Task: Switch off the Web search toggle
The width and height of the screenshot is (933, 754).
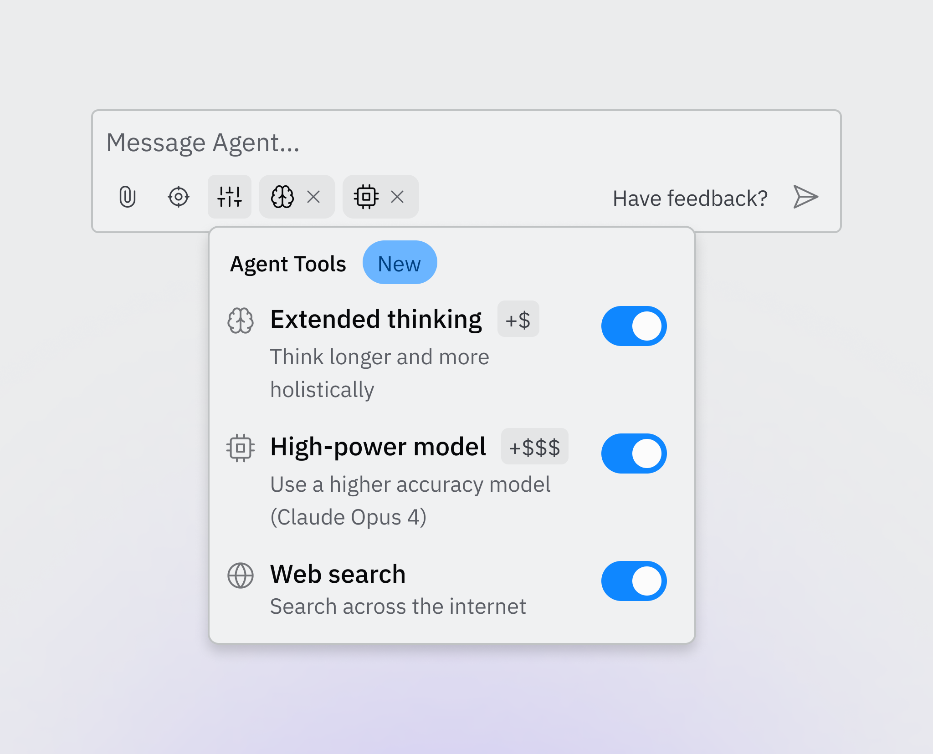Action: (634, 581)
